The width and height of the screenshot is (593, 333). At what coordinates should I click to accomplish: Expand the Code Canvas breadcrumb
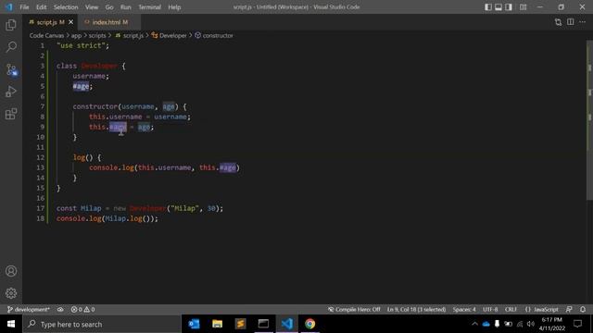click(46, 35)
